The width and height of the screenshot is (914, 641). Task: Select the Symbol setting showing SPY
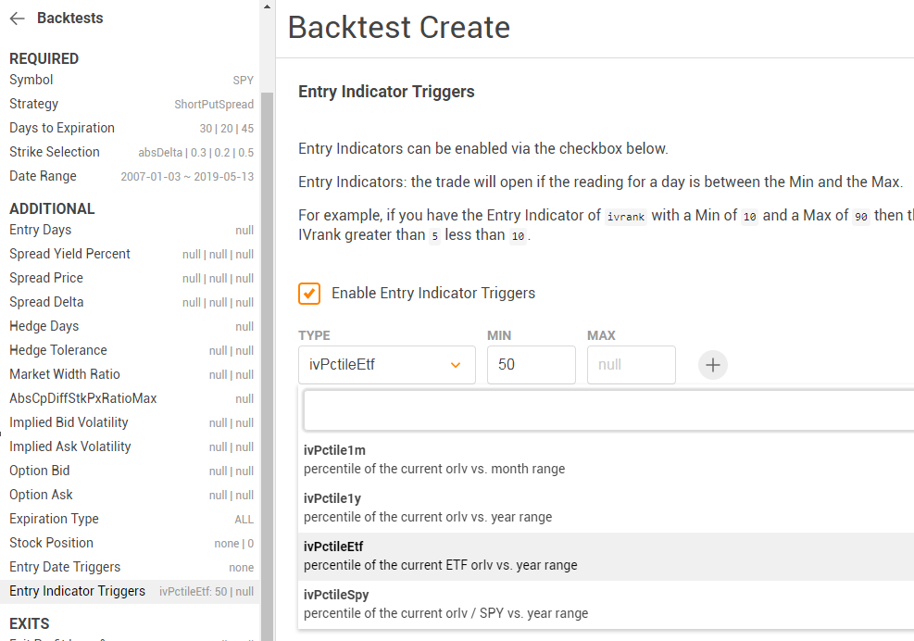pyautogui.click(x=130, y=80)
